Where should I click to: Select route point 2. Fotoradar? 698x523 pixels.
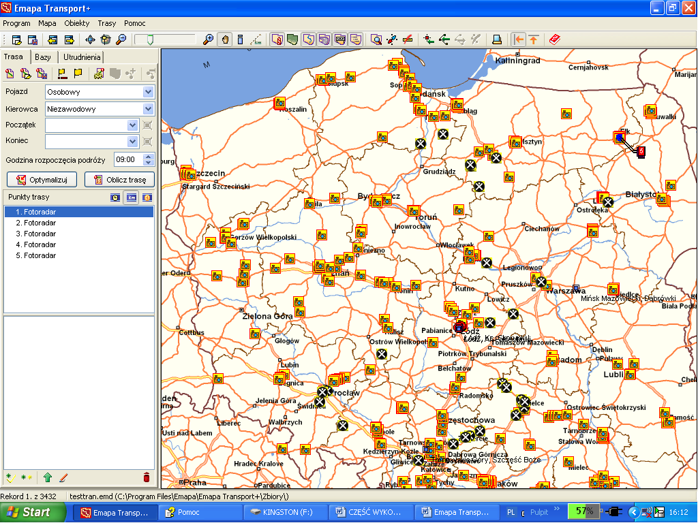(79, 223)
